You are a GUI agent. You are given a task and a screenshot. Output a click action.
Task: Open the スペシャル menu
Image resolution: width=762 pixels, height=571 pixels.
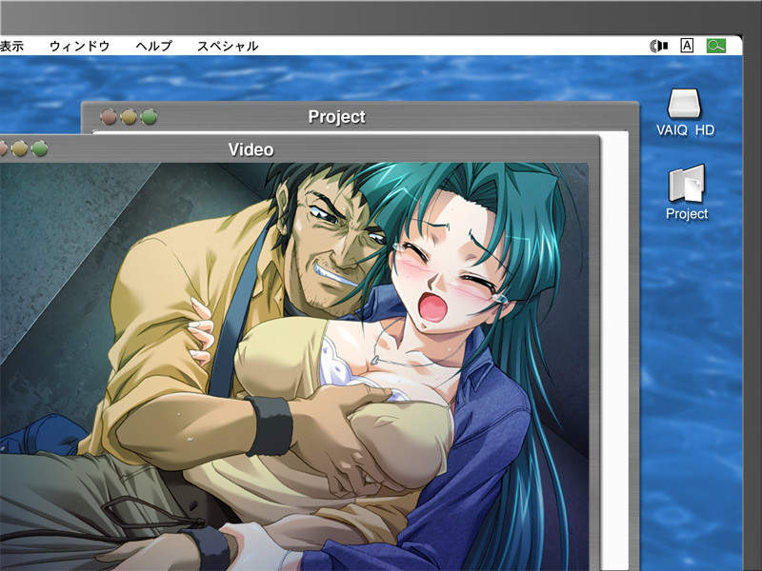(x=228, y=46)
